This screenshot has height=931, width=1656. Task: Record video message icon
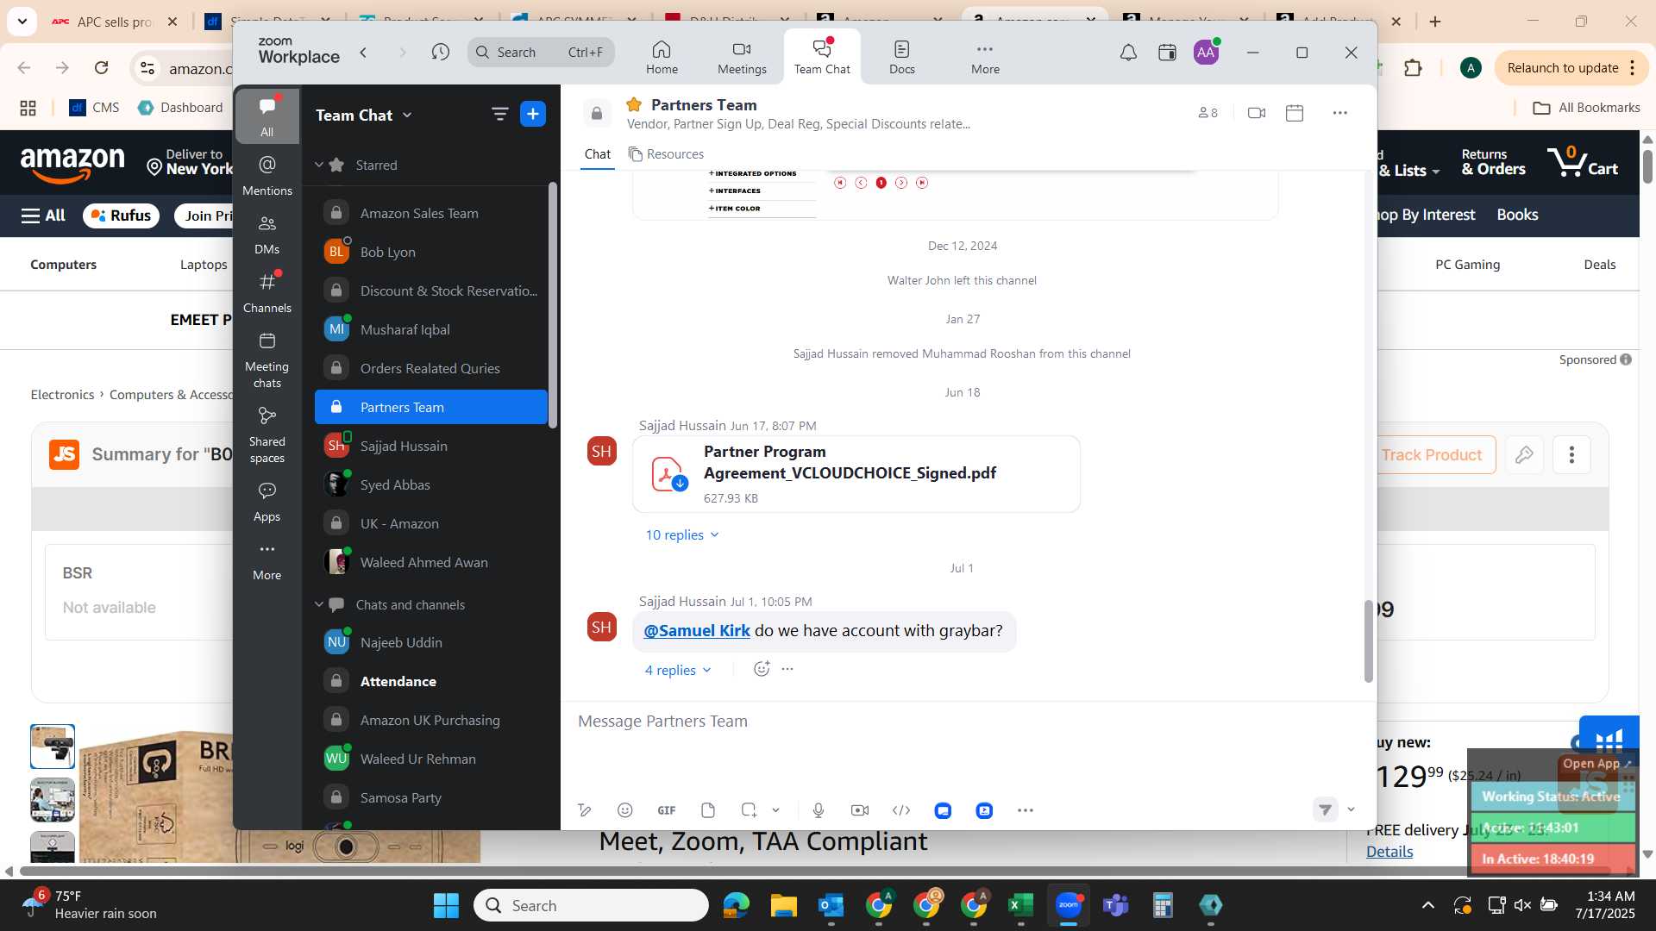(860, 810)
